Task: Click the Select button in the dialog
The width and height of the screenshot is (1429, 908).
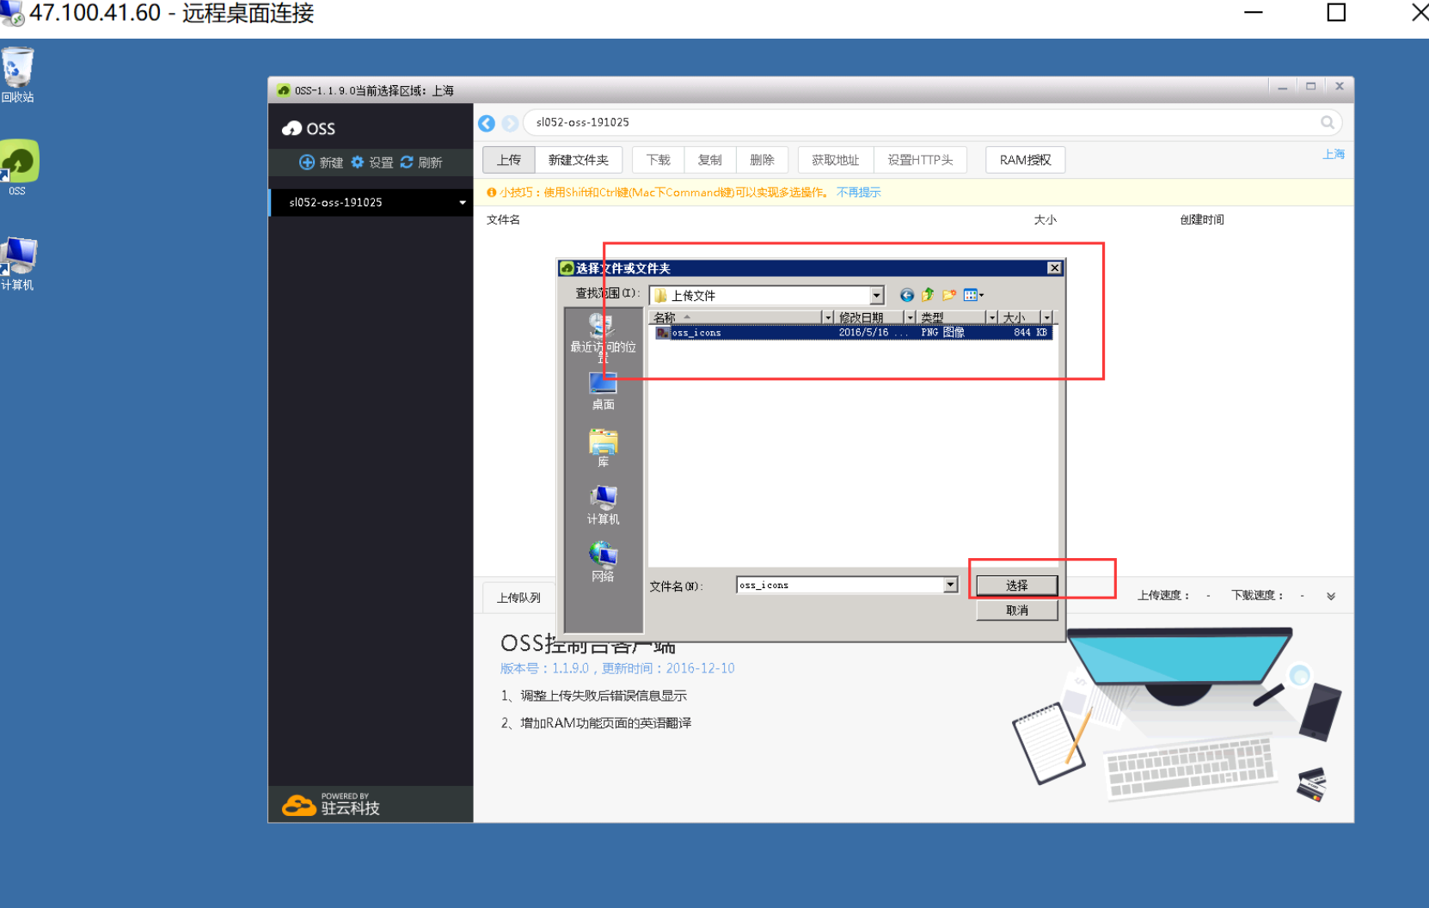Action: [1017, 586]
